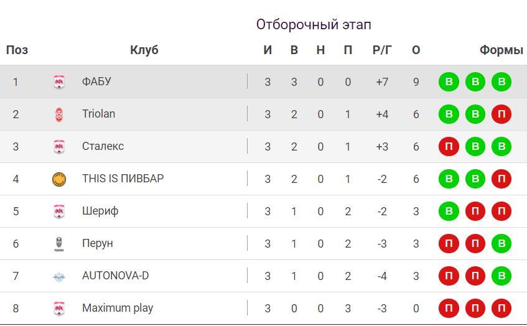527x326 pixels.
Task: Sort table by the Р/Г column header
Action: [382, 50]
